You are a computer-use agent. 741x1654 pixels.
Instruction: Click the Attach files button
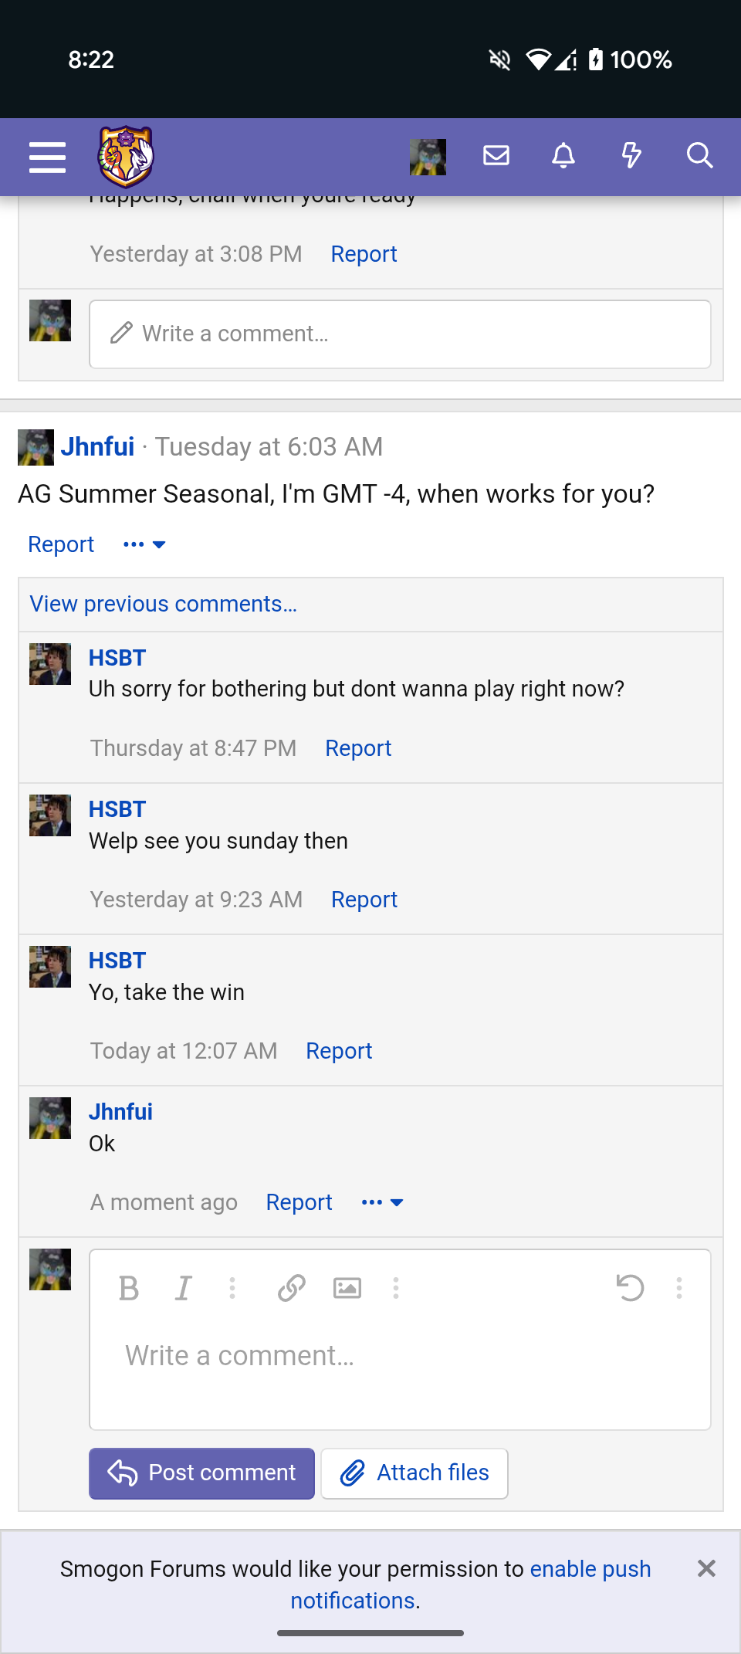click(414, 1473)
